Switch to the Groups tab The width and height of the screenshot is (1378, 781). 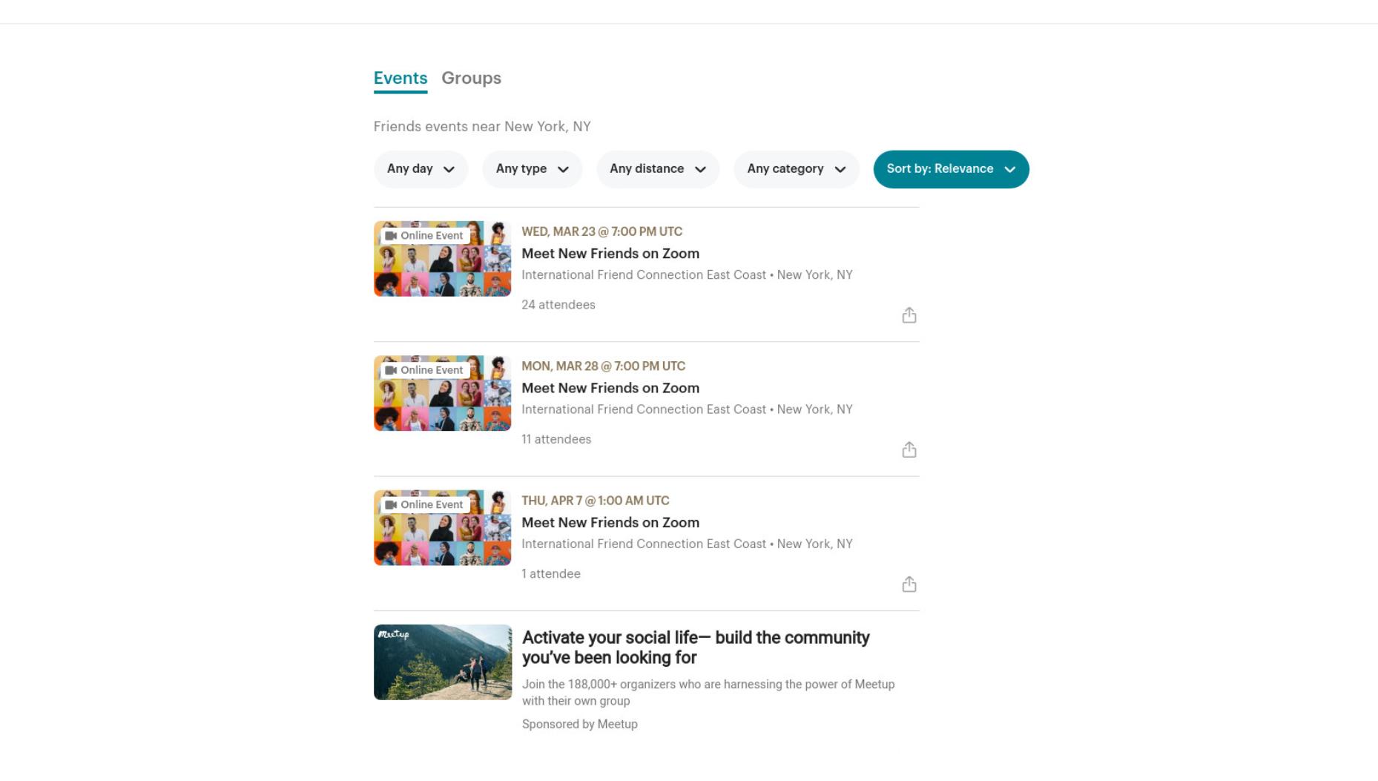point(471,78)
